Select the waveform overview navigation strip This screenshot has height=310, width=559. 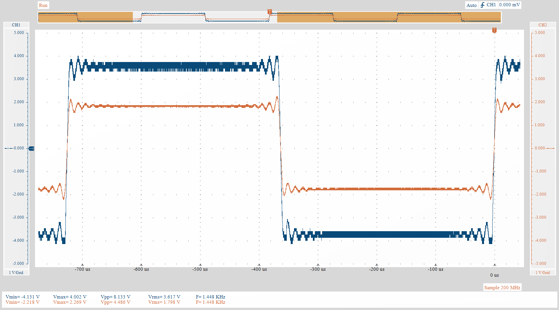[x=270, y=17]
